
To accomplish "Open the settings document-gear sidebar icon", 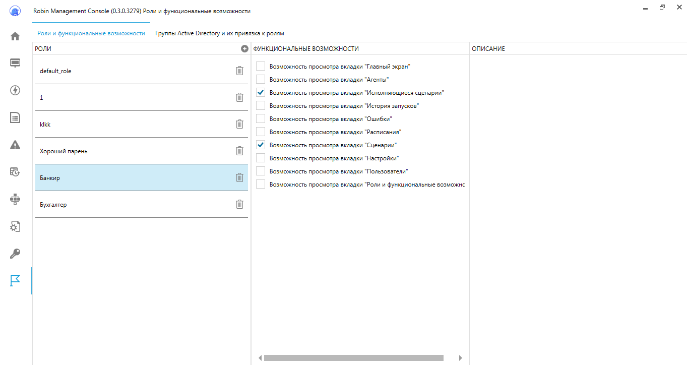I will [x=15, y=226].
